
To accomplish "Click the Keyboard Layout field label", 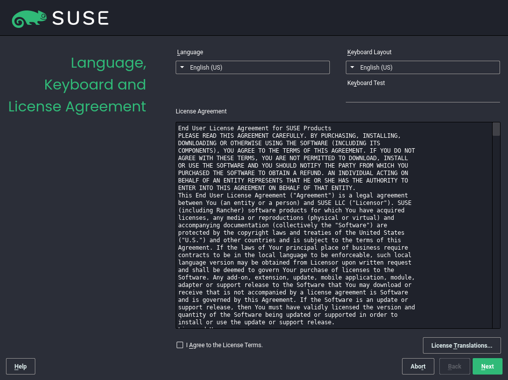I will (369, 52).
